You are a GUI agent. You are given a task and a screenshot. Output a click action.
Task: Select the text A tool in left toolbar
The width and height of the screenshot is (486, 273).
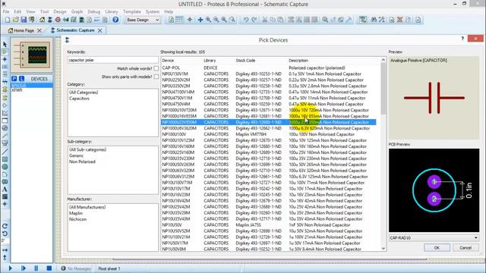coord(5,189)
